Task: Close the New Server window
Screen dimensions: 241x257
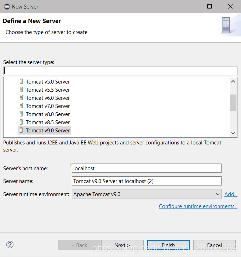Action: click(230, 7)
